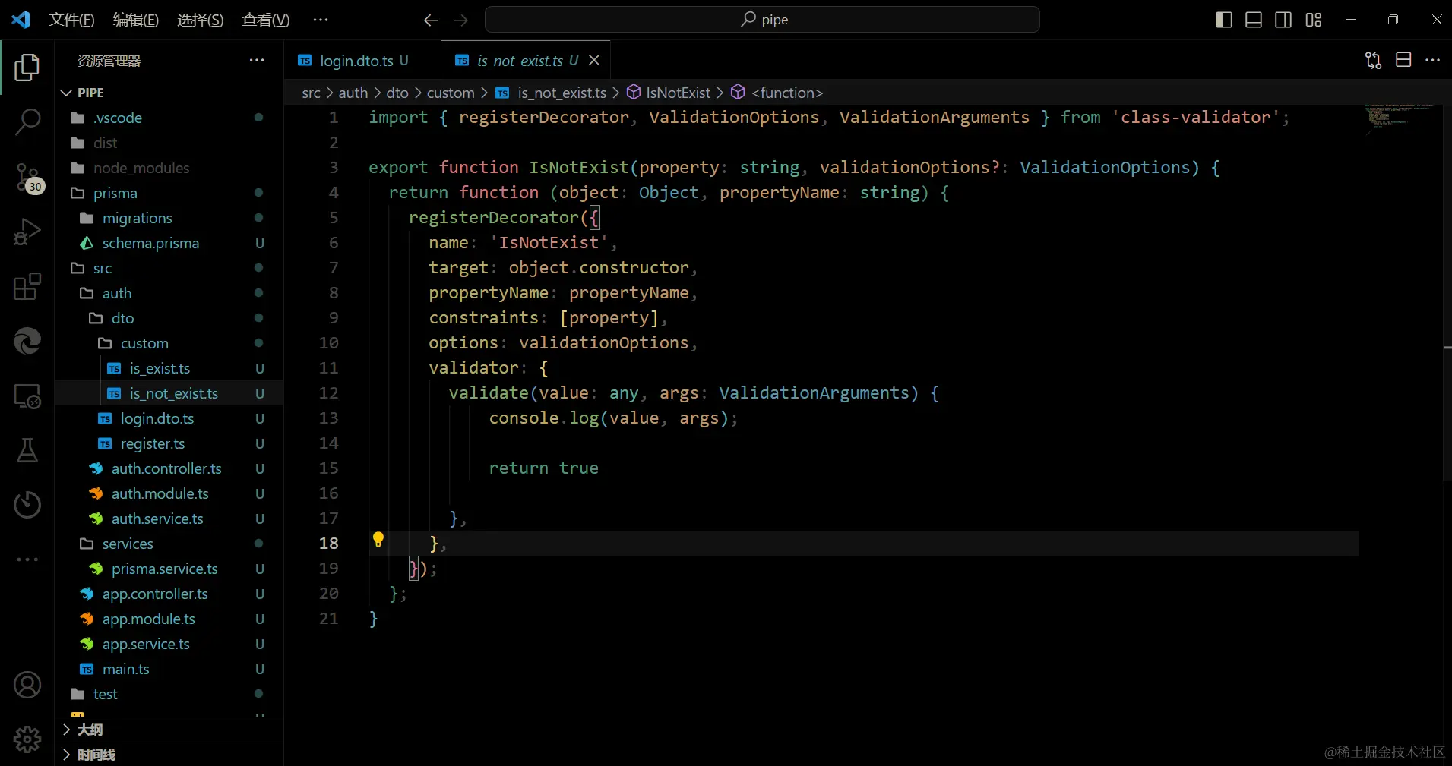This screenshot has height=766, width=1452.
Task: Show additional activity bar views ellipsis
Action: point(27,560)
